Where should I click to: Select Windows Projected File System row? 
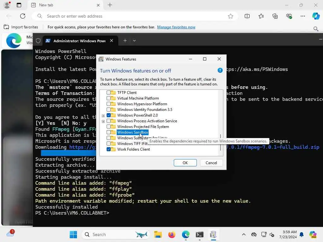[x=143, y=127]
